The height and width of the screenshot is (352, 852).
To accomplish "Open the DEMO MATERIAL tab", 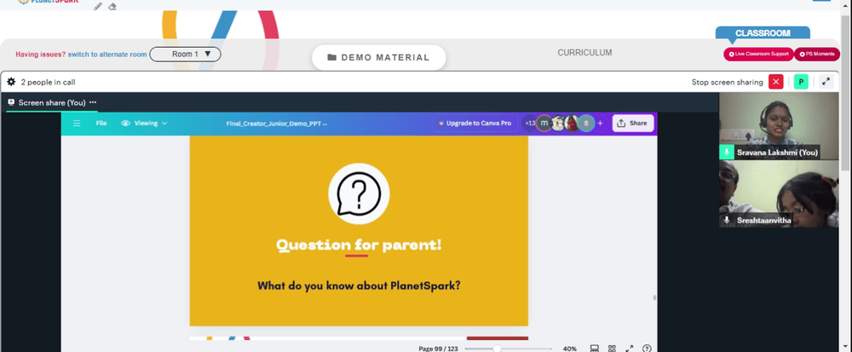I will pos(379,58).
